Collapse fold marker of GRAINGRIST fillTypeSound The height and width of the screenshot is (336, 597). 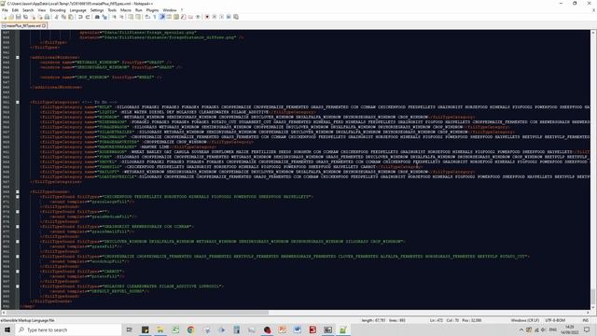[18, 226]
